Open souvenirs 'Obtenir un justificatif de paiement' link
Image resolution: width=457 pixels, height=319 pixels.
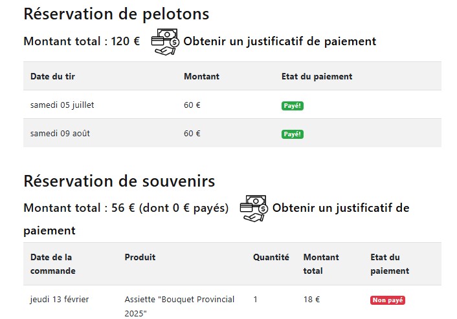point(340,209)
